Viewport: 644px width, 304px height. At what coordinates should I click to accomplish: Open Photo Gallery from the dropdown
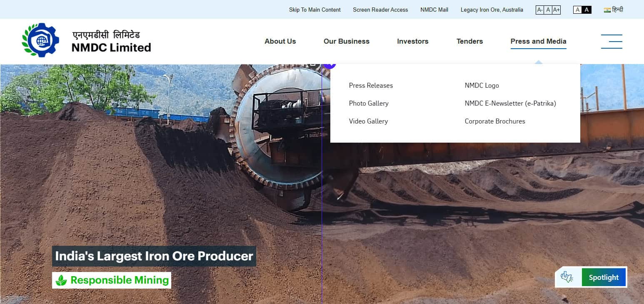[369, 103]
